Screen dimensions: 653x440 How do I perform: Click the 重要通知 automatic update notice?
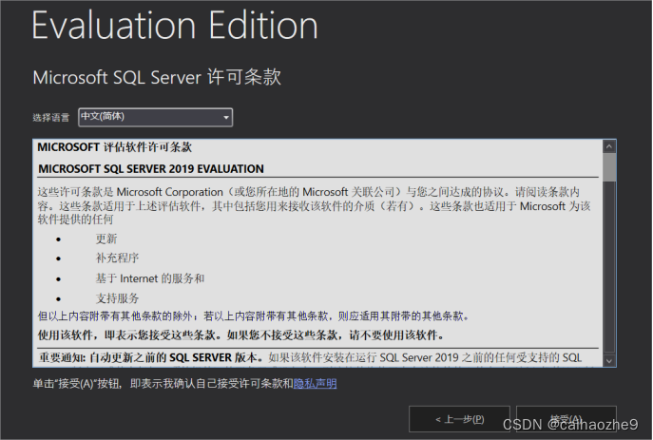[x=310, y=357]
